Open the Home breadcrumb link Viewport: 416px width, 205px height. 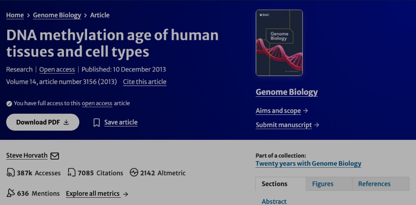click(15, 15)
